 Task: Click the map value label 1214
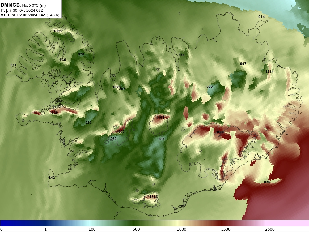(x=269, y=71)
